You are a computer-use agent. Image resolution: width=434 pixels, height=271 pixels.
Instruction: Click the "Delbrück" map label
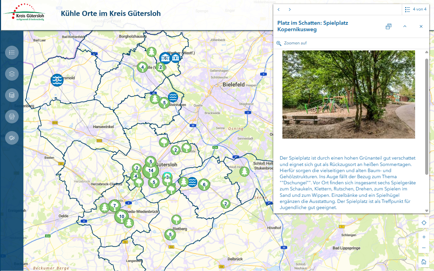pos(235,259)
